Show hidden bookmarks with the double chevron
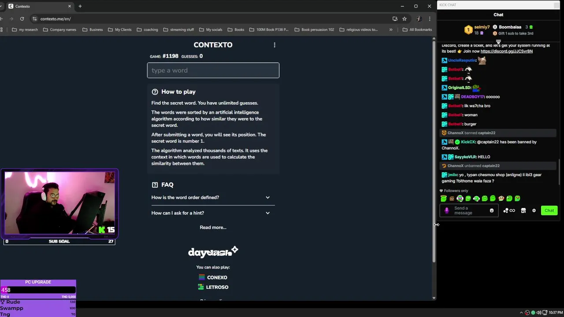The width and height of the screenshot is (564, 317). tap(390, 29)
